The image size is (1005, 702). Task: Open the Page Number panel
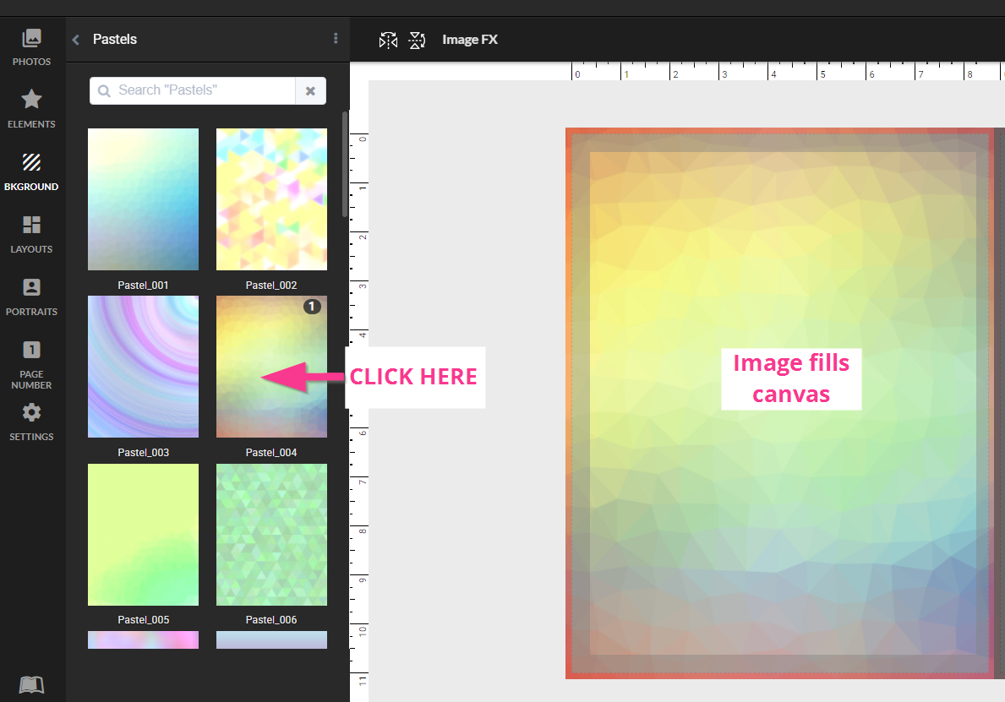31,365
